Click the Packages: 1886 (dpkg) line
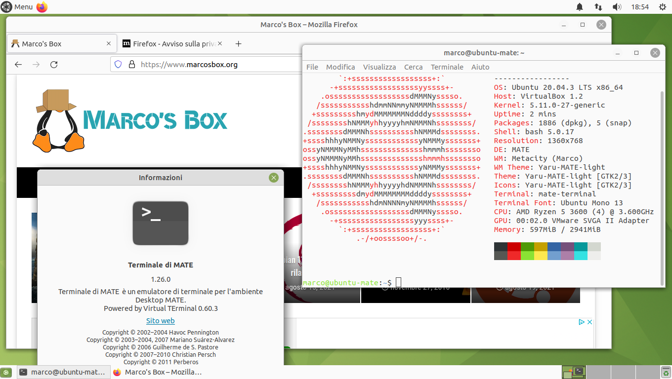The height and width of the screenshot is (379, 672). 563,123
